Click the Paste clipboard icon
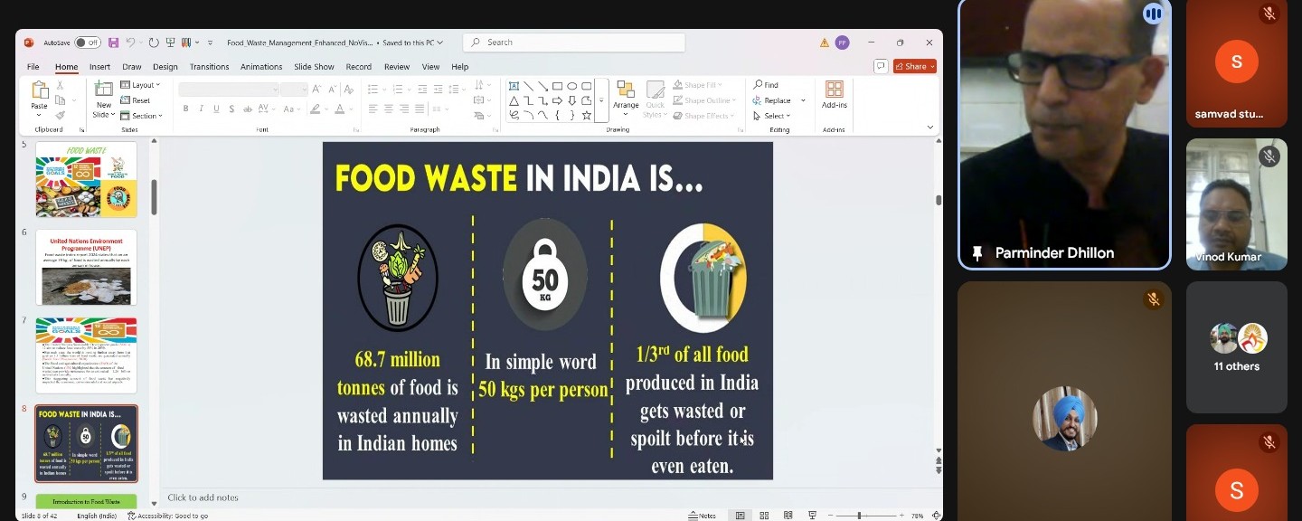 click(40, 94)
